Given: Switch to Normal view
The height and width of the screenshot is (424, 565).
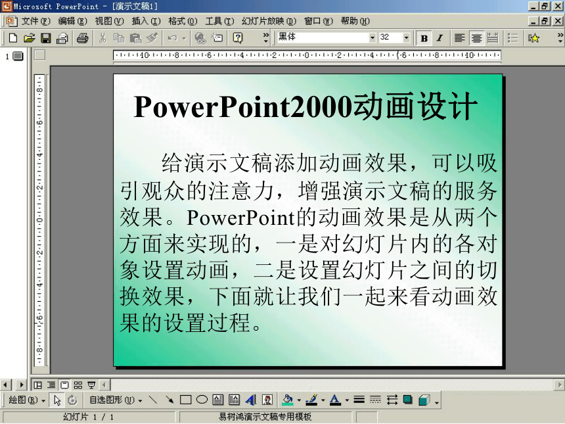Looking at the screenshot, I should coord(37,385).
